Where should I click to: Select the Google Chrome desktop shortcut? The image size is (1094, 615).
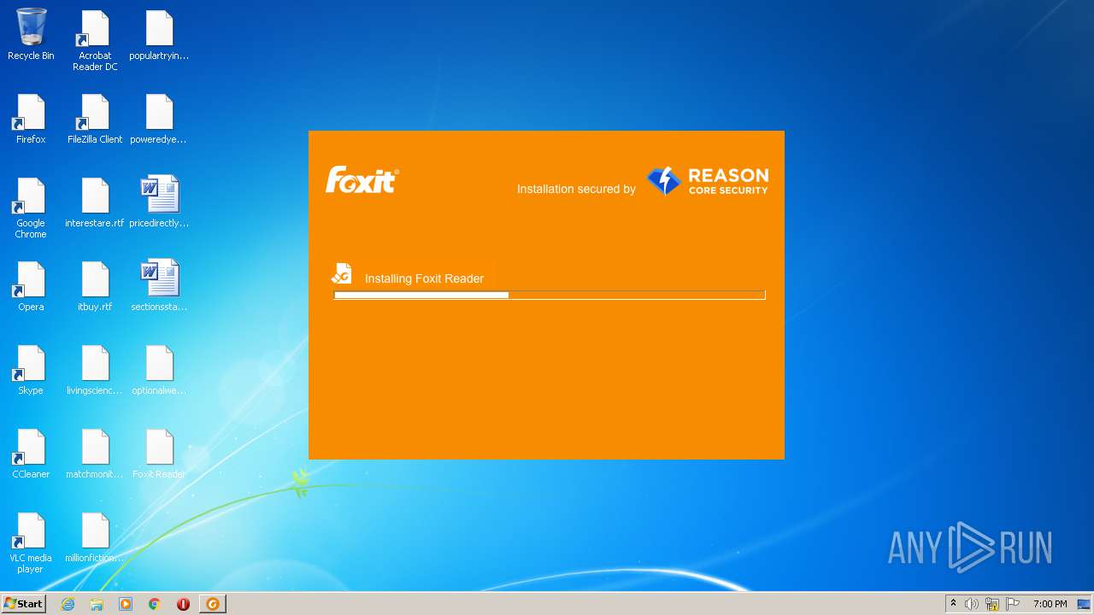(x=31, y=208)
